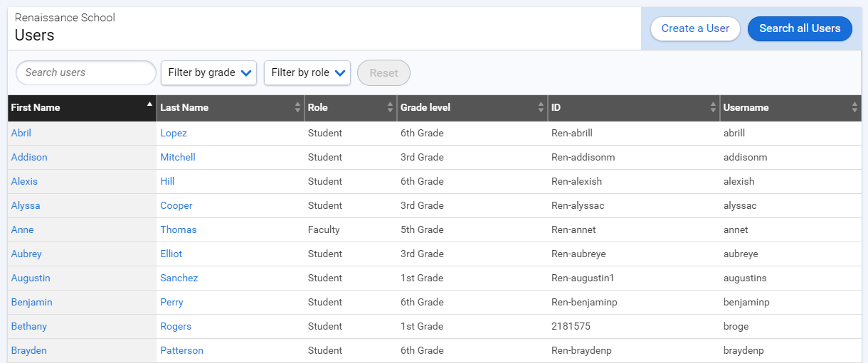Click the First Name column header
The width and height of the screenshot is (868, 363).
click(x=82, y=108)
